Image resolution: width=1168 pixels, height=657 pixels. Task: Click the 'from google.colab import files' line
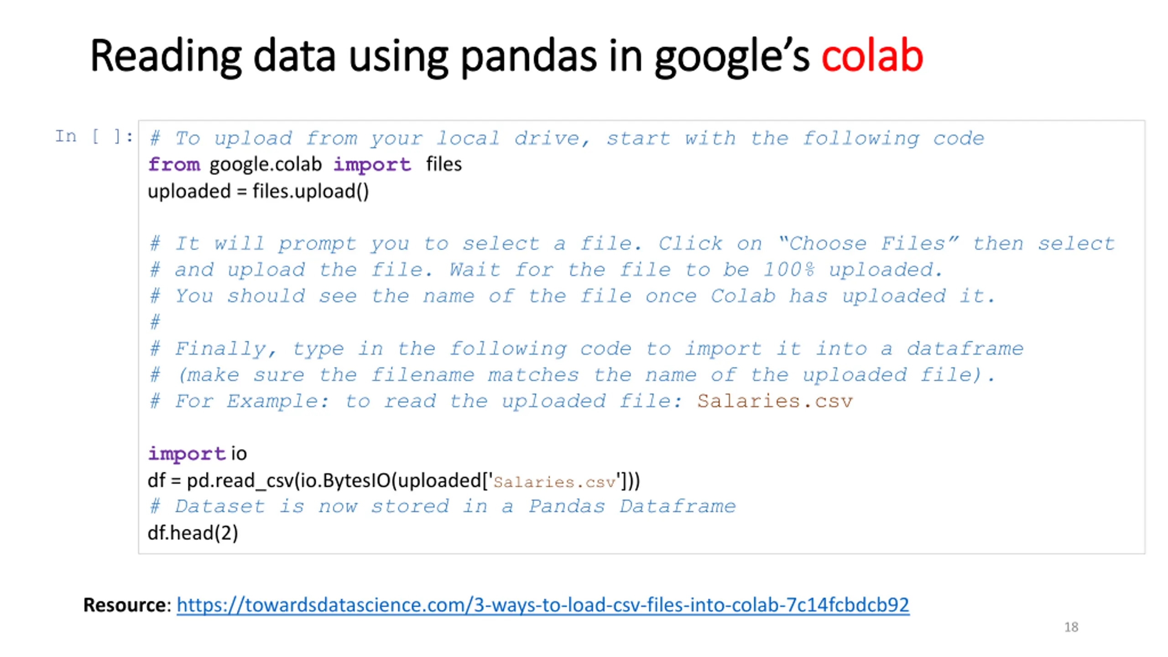tap(305, 164)
